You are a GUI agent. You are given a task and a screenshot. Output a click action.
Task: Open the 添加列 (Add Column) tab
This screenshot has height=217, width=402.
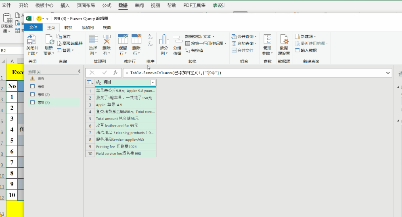pyautogui.click(x=88, y=27)
